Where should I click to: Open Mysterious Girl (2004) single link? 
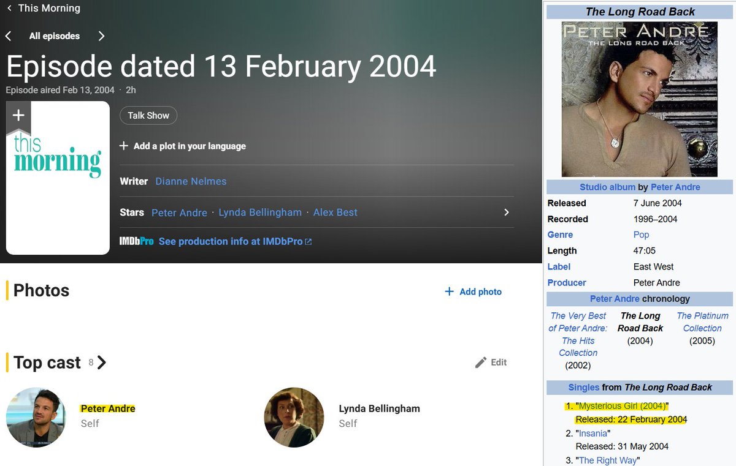622,406
